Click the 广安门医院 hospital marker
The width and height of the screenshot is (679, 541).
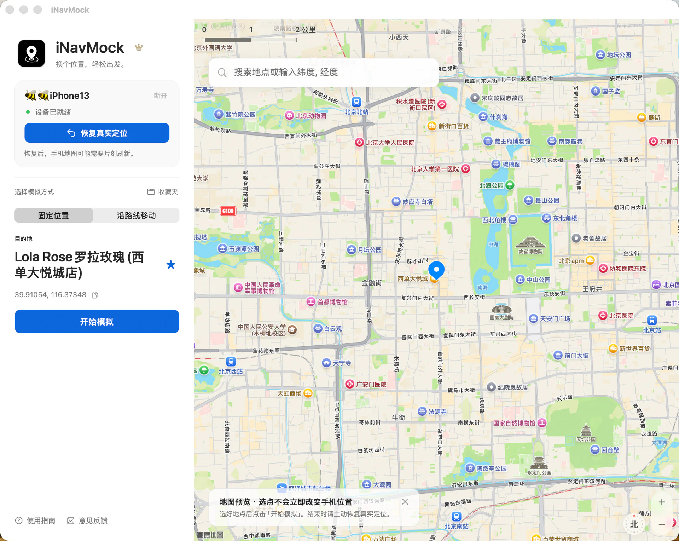(x=350, y=384)
